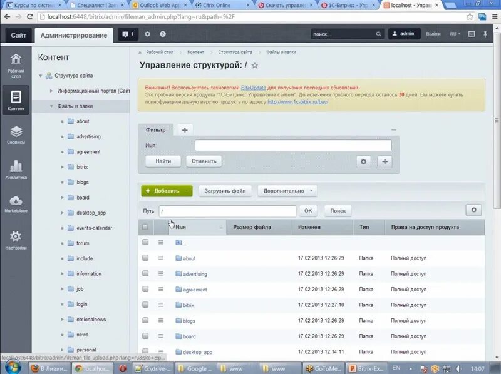Focus the Путь path input field

(227, 211)
